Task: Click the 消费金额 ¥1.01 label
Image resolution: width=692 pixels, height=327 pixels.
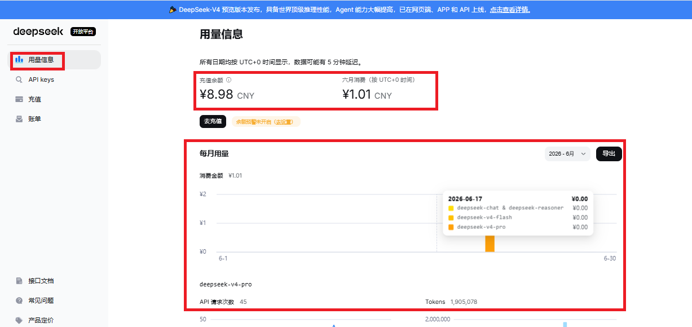Action: (221, 176)
